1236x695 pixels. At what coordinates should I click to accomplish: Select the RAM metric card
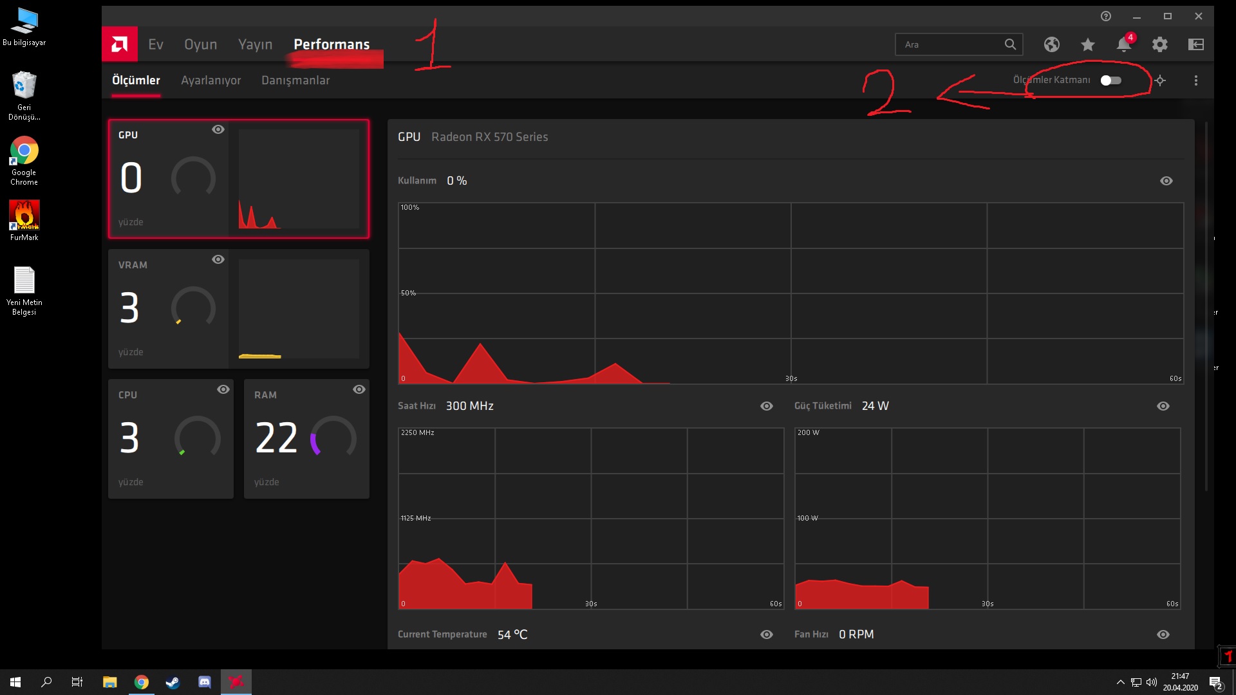click(x=306, y=439)
